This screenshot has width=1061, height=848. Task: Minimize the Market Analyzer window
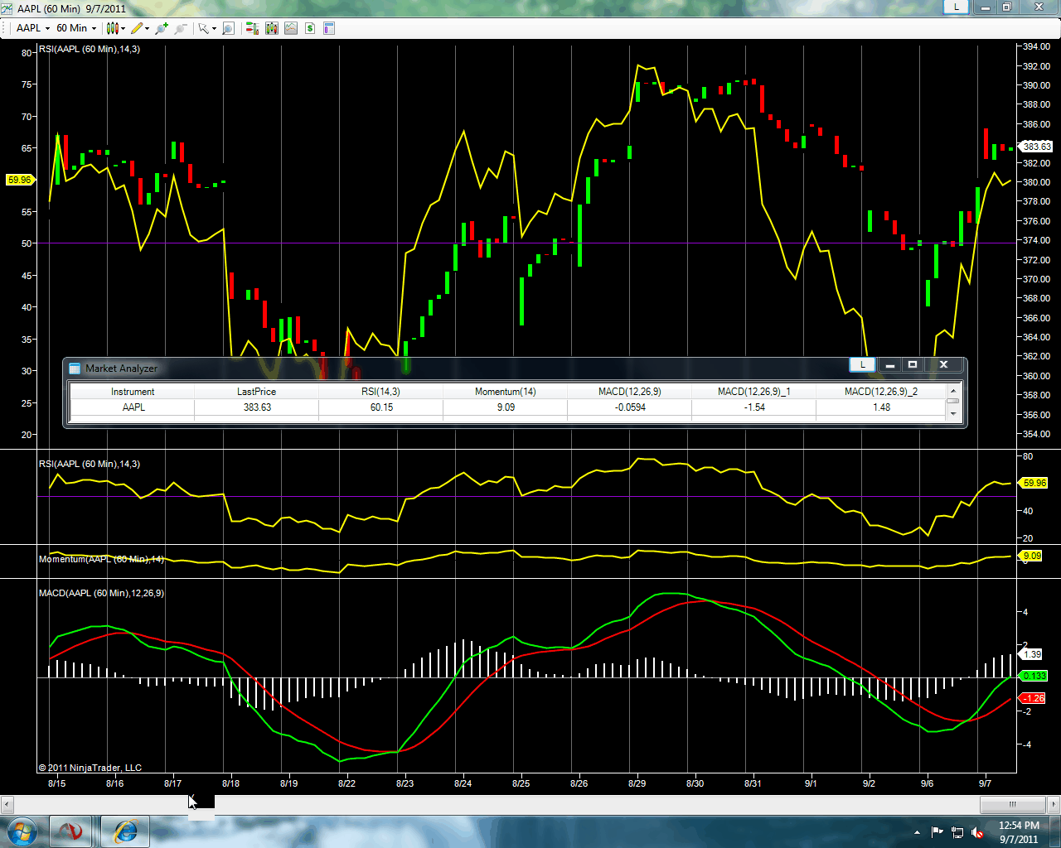889,364
